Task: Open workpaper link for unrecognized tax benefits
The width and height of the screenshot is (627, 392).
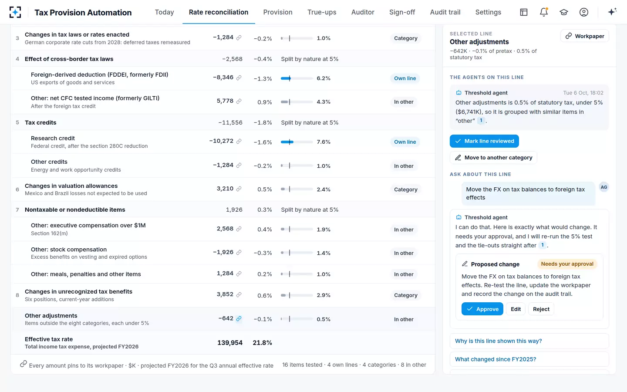Action: [x=239, y=294]
